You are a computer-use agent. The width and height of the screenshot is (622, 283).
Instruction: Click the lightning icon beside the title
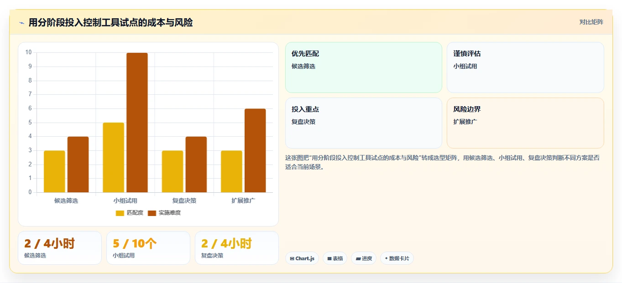21,23
